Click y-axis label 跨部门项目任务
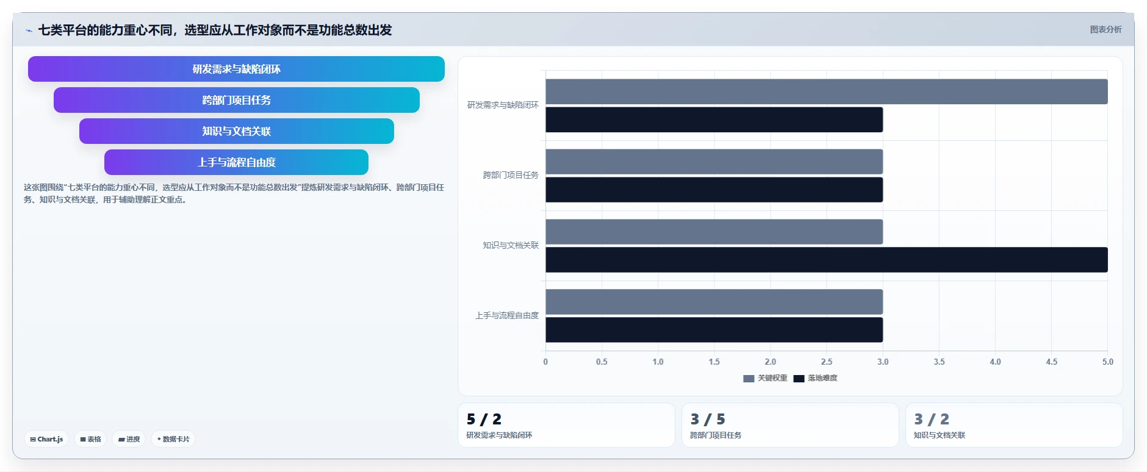The image size is (1147, 472). coord(511,175)
